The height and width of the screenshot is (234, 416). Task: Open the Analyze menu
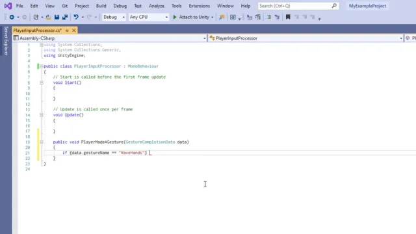pos(157,6)
